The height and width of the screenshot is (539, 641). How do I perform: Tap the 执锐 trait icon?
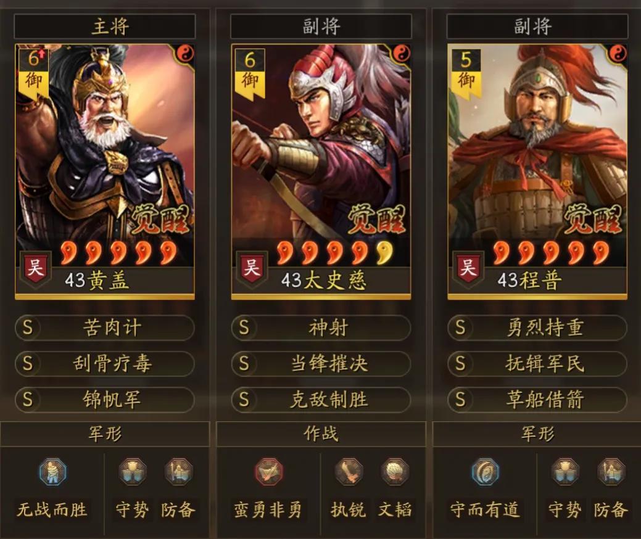click(x=349, y=472)
